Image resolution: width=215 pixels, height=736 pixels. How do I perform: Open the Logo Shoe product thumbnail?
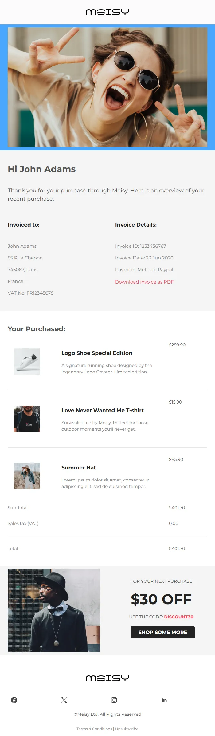pyautogui.click(x=27, y=361)
